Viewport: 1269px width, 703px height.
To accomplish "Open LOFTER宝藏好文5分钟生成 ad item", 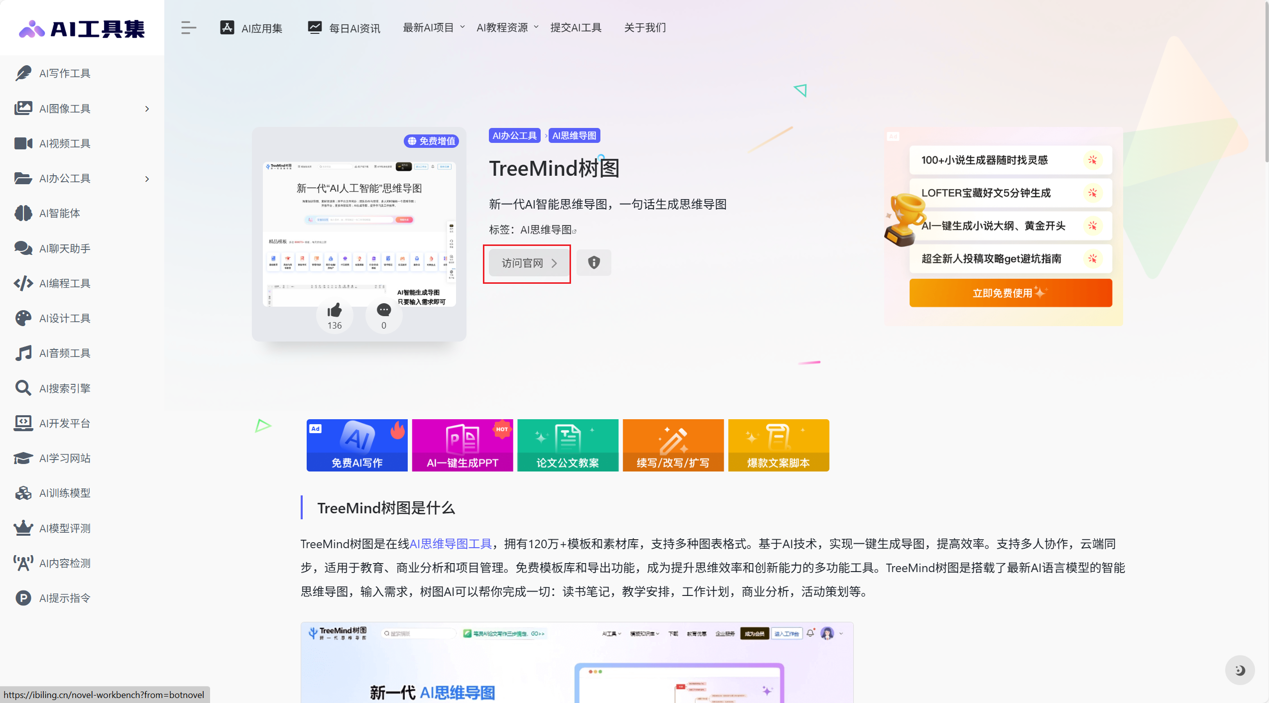I will (x=1010, y=193).
